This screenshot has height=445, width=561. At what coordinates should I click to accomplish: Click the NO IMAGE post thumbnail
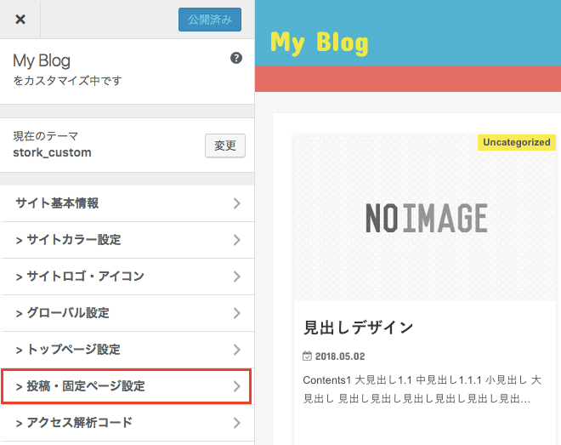[425, 218]
